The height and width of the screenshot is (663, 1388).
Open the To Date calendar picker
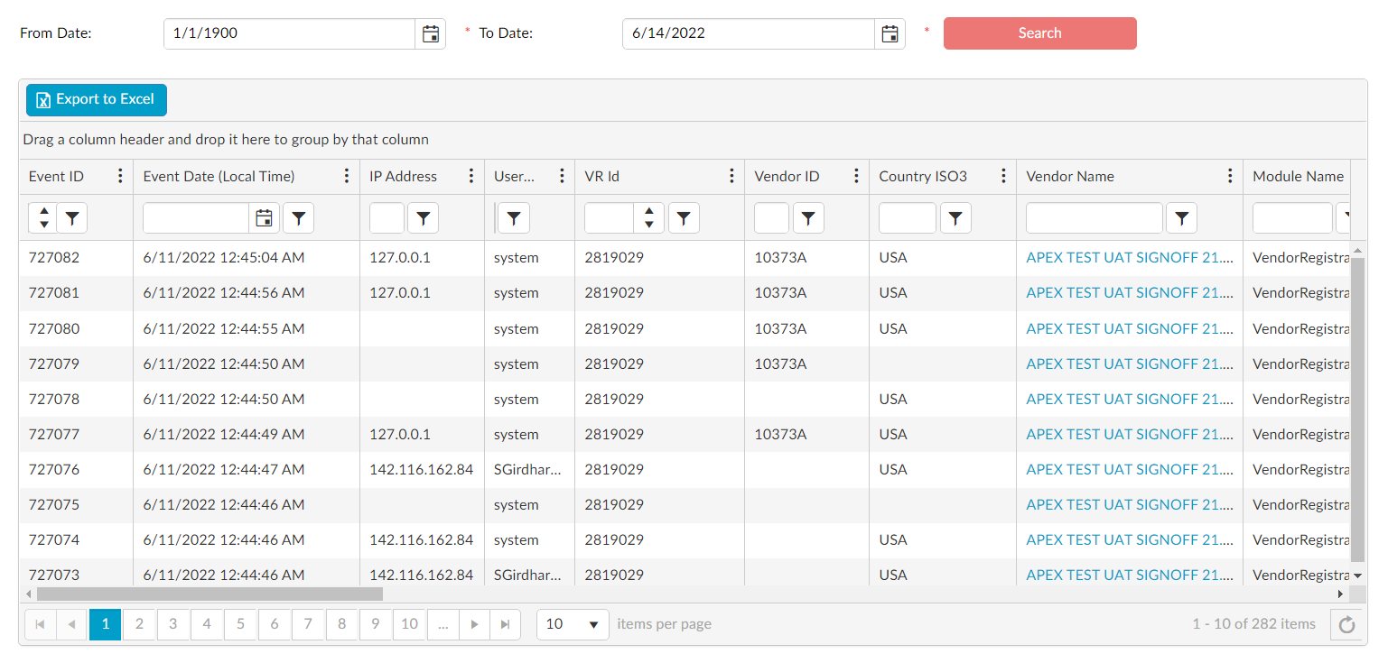coord(890,34)
